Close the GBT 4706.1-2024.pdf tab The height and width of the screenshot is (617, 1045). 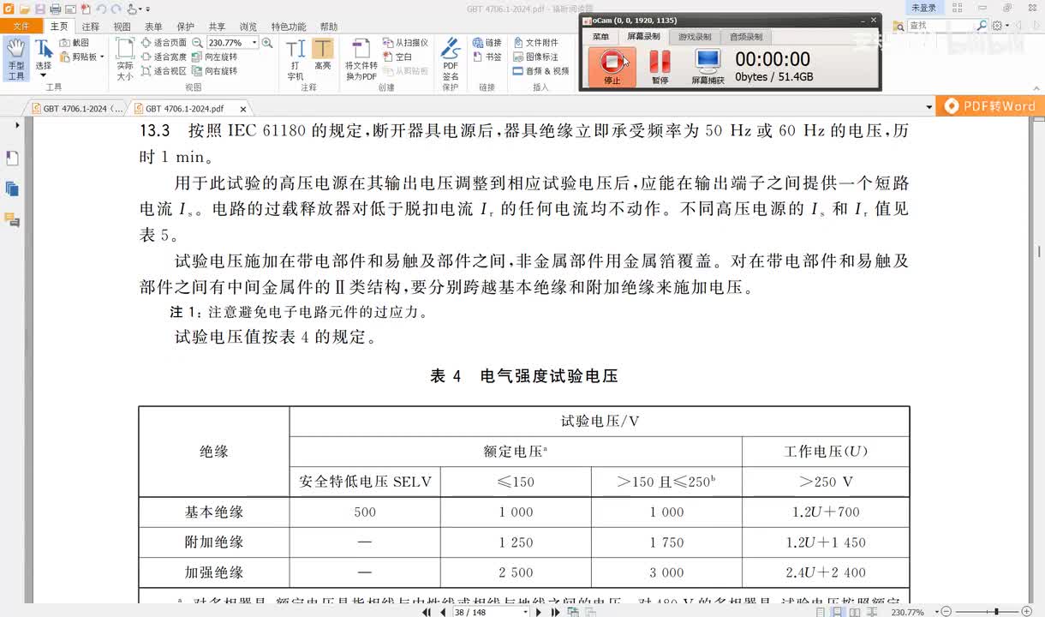click(243, 109)
